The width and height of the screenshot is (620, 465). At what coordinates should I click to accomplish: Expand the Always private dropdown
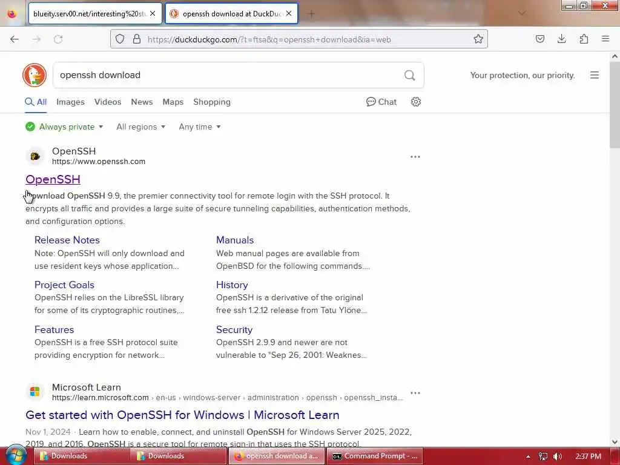[x=64, y=127]
